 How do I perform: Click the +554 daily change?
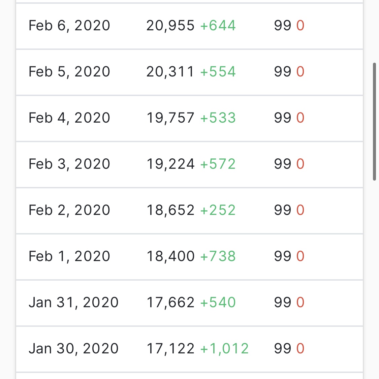coord(218,72)
